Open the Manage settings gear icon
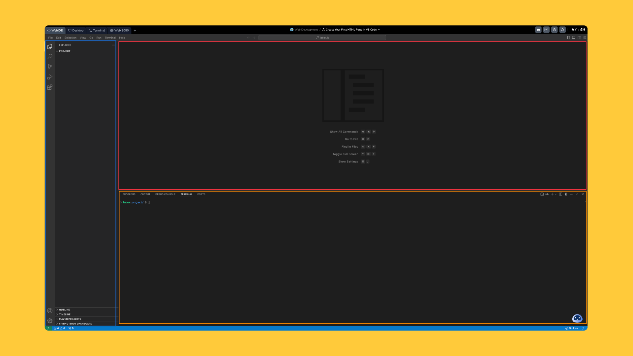The width and height of the screenshot is (633, 356). coord(50,320)
